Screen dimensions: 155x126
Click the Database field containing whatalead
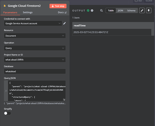pyautogui.click(x=35, y=72)
